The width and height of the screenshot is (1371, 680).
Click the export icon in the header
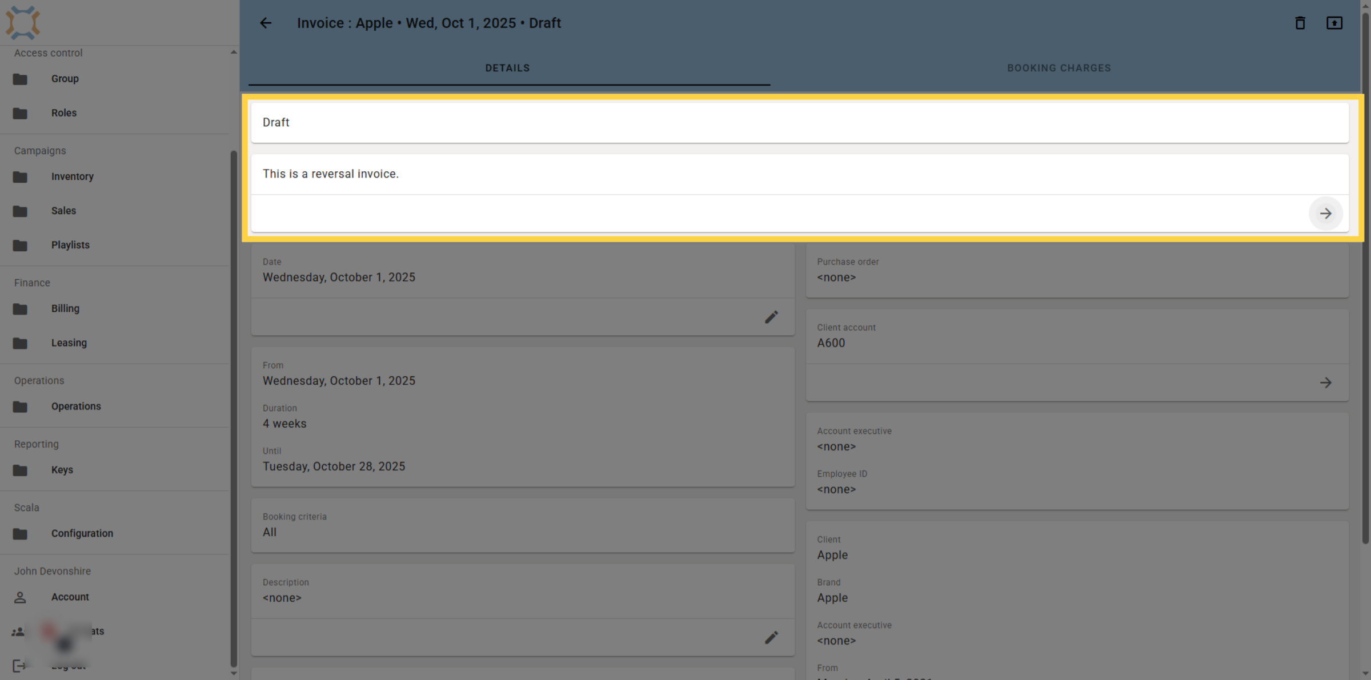tap(1334, 23)
